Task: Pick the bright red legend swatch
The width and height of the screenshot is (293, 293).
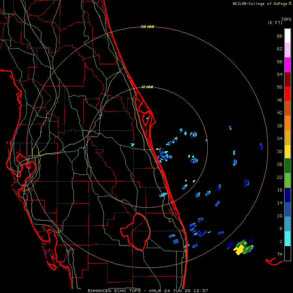Action: coord(287,94)
